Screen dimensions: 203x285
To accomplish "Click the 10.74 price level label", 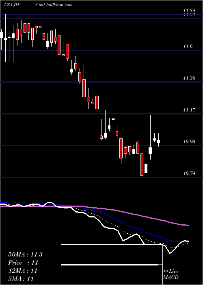I will [x=189, y=173].
